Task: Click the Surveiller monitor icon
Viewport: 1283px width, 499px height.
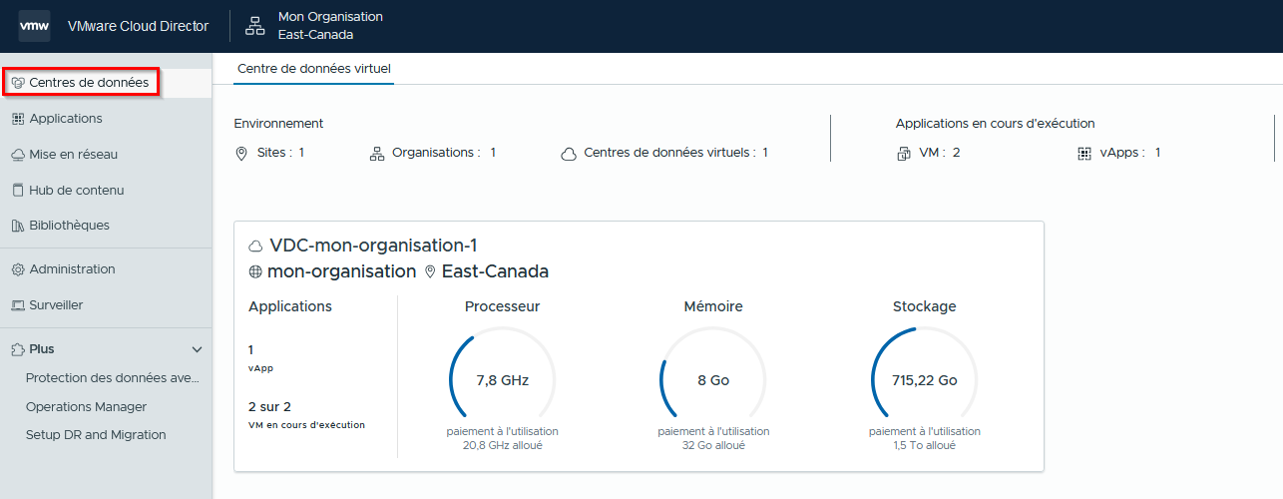Action: [18, 305]
